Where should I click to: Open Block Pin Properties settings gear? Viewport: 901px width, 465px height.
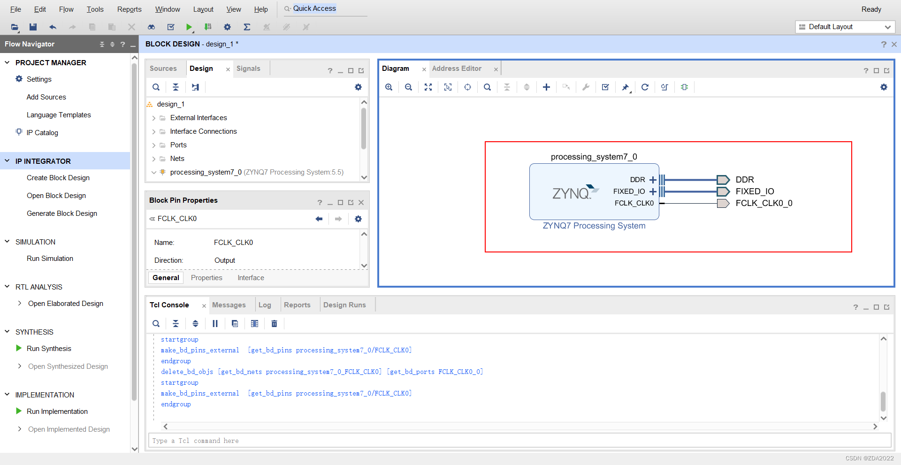[358, 219]
